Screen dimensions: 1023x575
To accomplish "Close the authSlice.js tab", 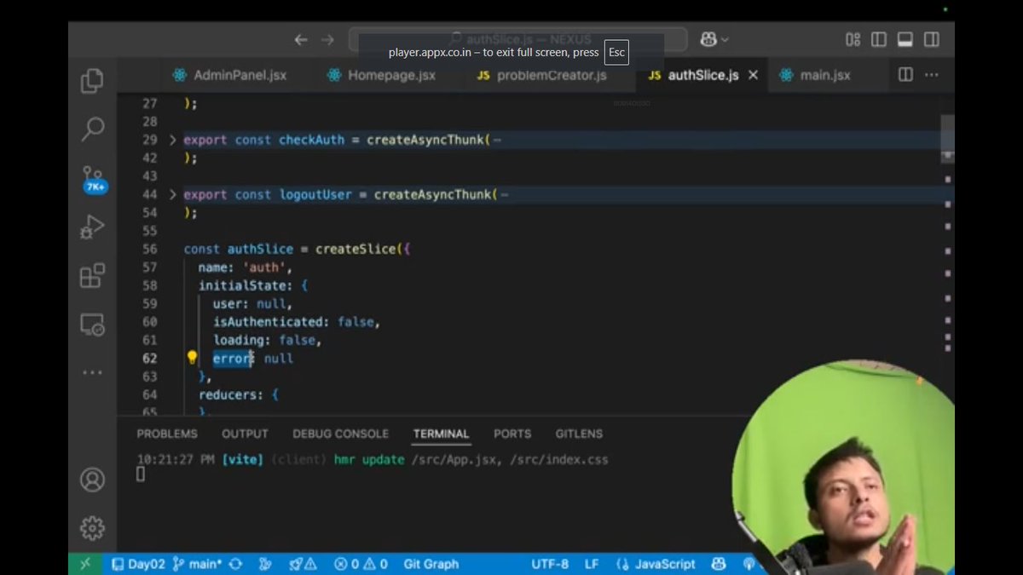I will click(753, 75).
